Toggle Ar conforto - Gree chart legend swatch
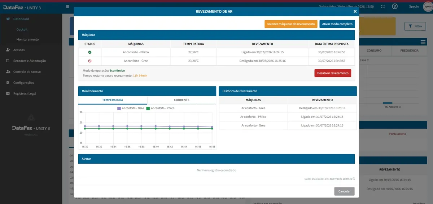 119,108
